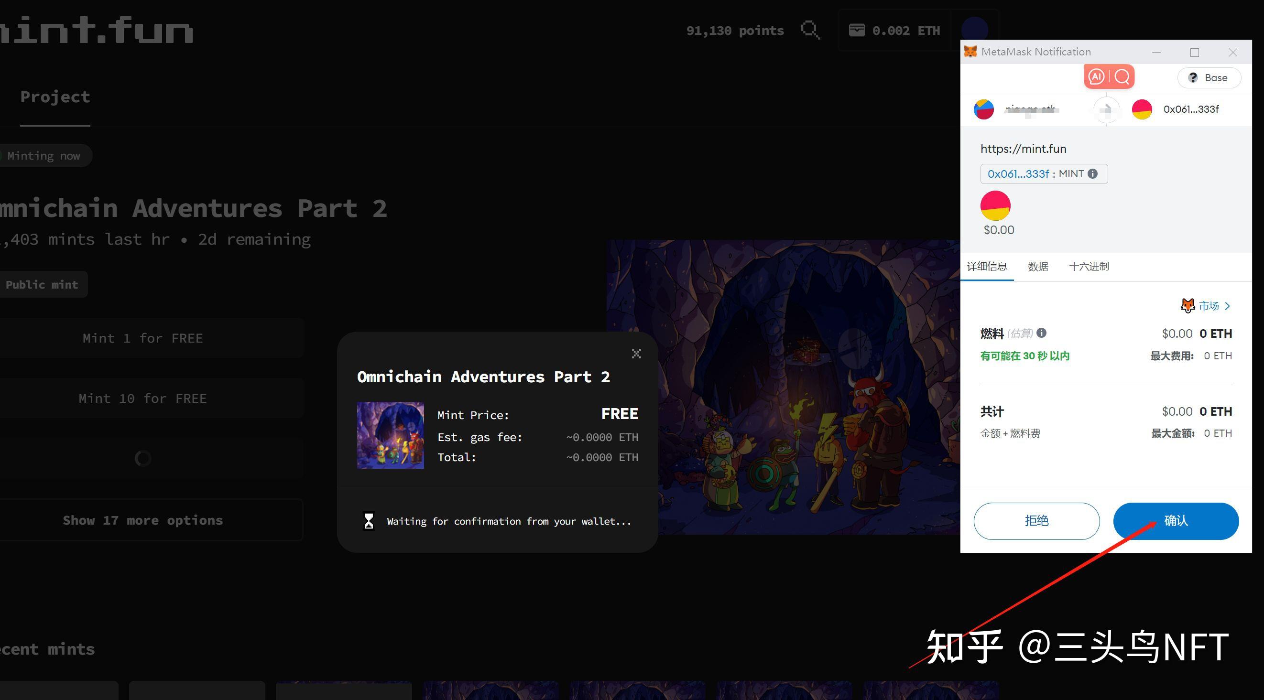Click the MetaMask fox market icon
The width and height of the screenshot is (1264, 700).
click(x=1187, y=306)
